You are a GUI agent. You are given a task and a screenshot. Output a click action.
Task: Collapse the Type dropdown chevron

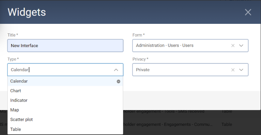(116, 70)
